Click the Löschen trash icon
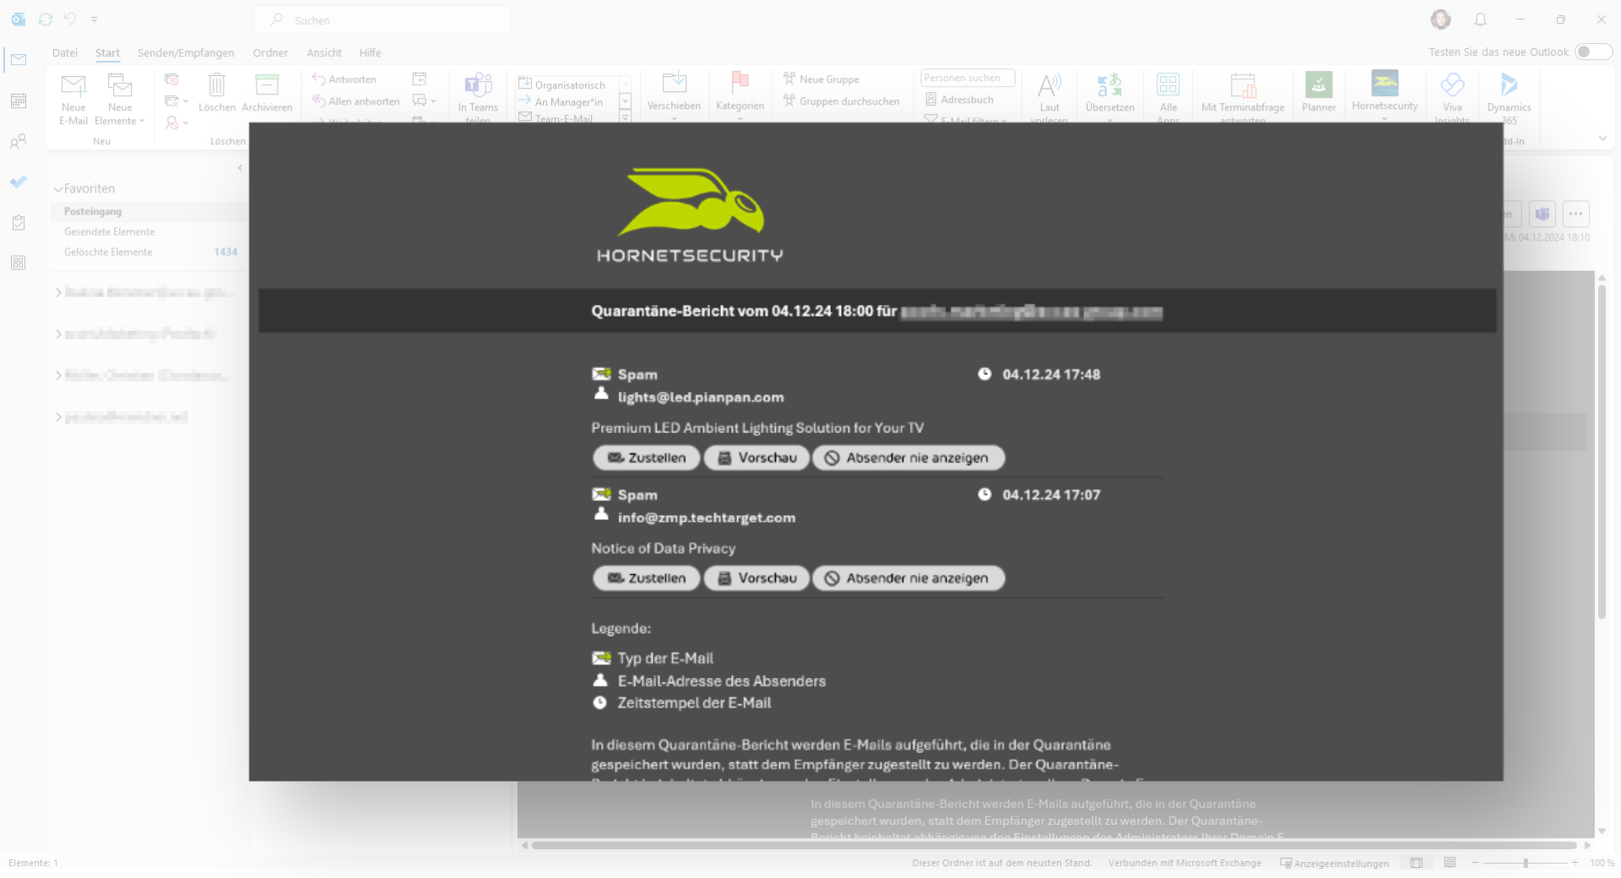Screen dimensions: 1621x878 [217, 85]
